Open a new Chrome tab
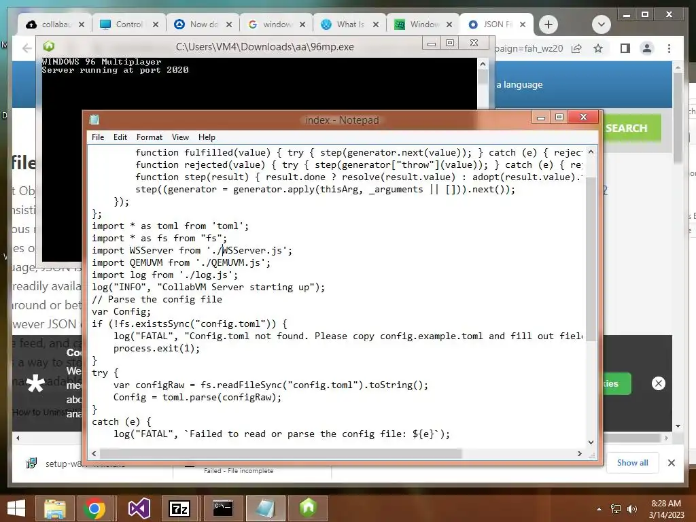 549,24
